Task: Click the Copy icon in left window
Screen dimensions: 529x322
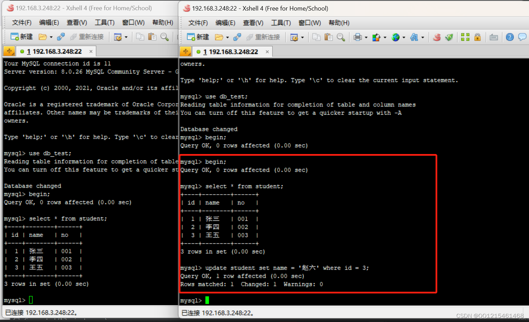Action: tap(140, 37)
